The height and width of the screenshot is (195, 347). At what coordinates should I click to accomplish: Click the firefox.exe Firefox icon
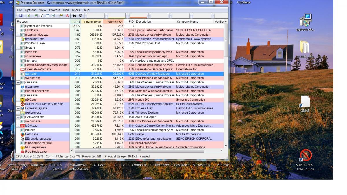pyautogui.click(x=22, y=134)
